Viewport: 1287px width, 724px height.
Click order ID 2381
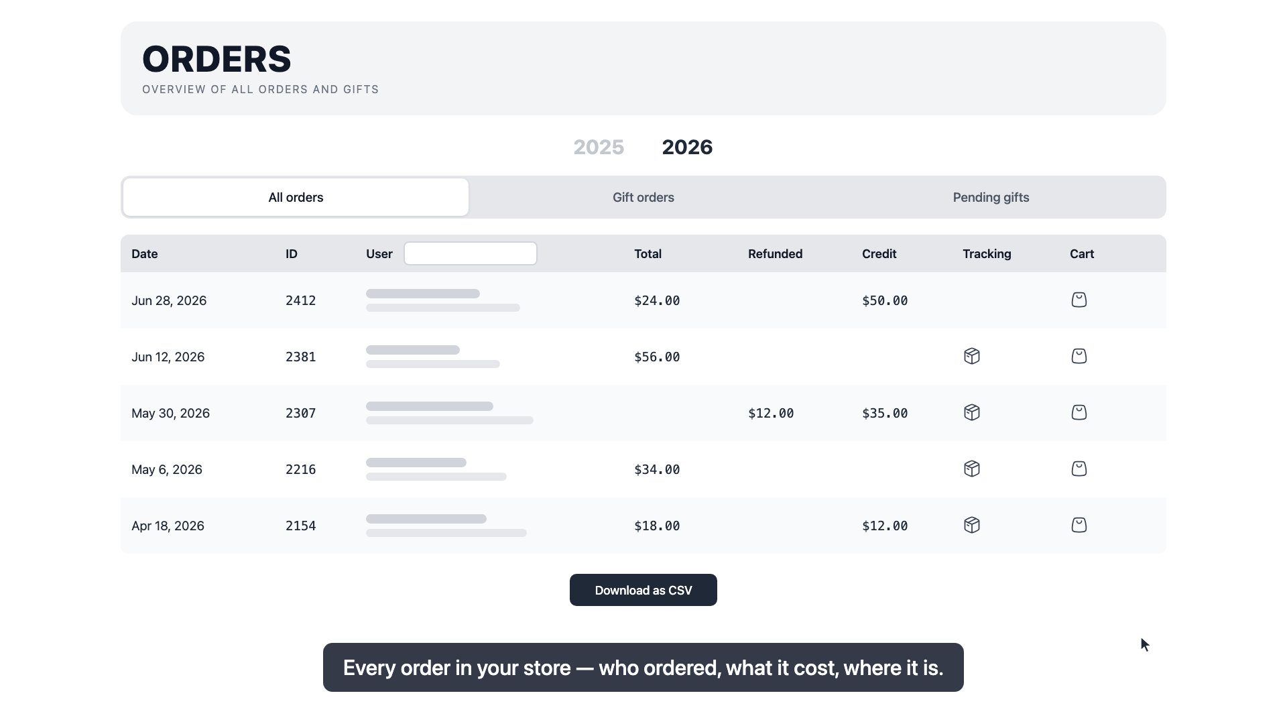[x=300, y=357]
